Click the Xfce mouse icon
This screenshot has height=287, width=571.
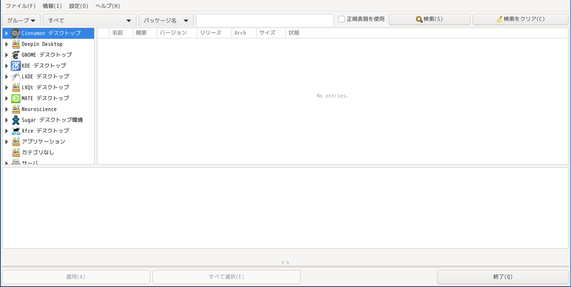(16, 131)
